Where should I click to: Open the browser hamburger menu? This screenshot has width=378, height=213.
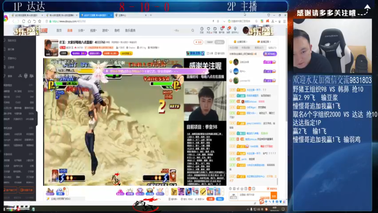284,21
